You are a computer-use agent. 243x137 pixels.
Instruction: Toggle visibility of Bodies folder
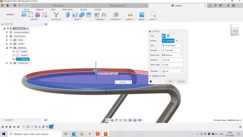[11, 44]
